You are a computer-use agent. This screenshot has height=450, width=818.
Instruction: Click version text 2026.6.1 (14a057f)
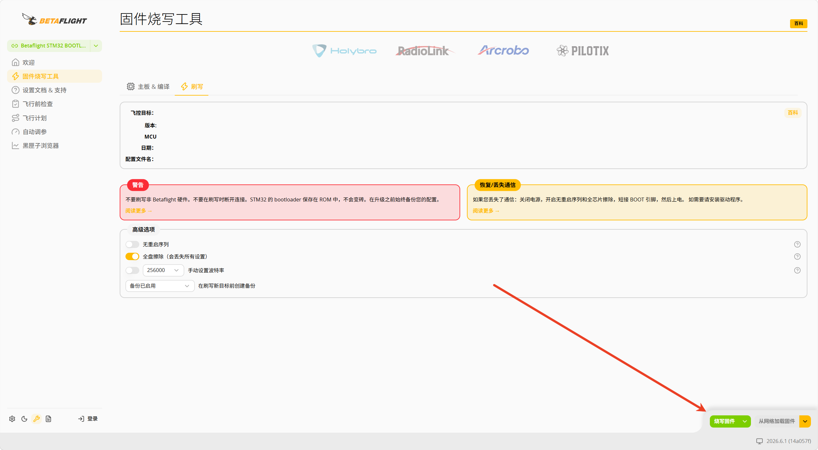[x=788, y=441]
